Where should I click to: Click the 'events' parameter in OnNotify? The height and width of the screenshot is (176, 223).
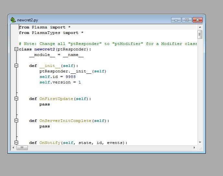tap(115, 143)
